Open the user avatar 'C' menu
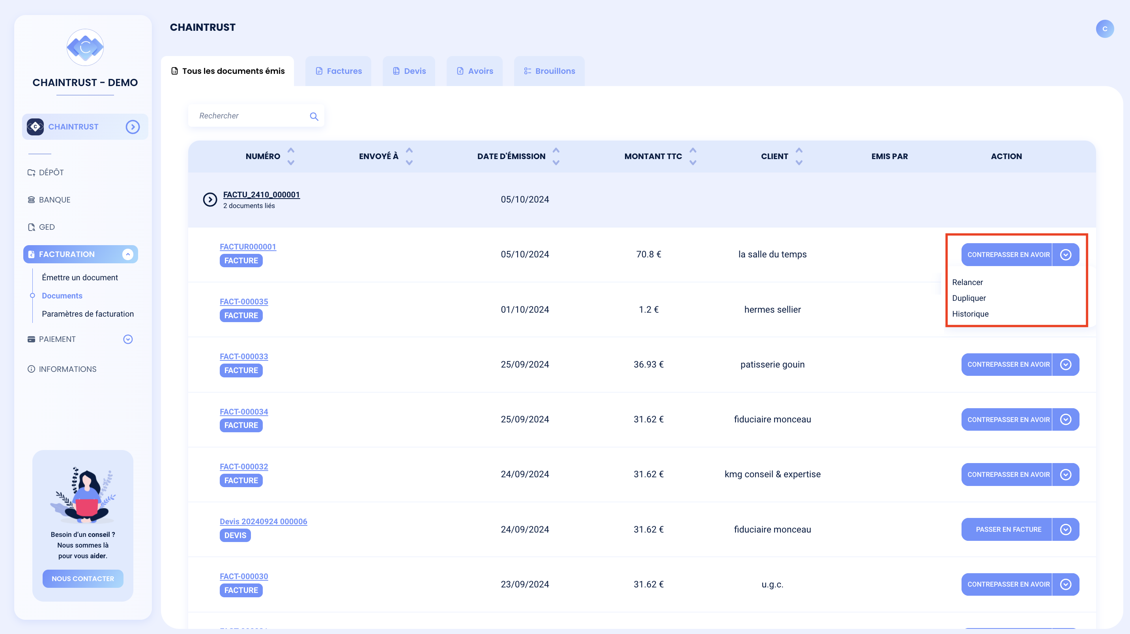 pyautogui.click(x=1105, y=29)
